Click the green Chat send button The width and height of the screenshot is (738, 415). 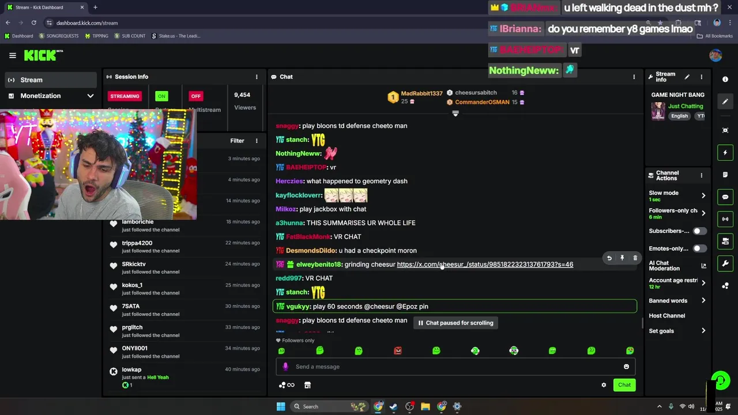pyautogui.click(x=624, y=385)
